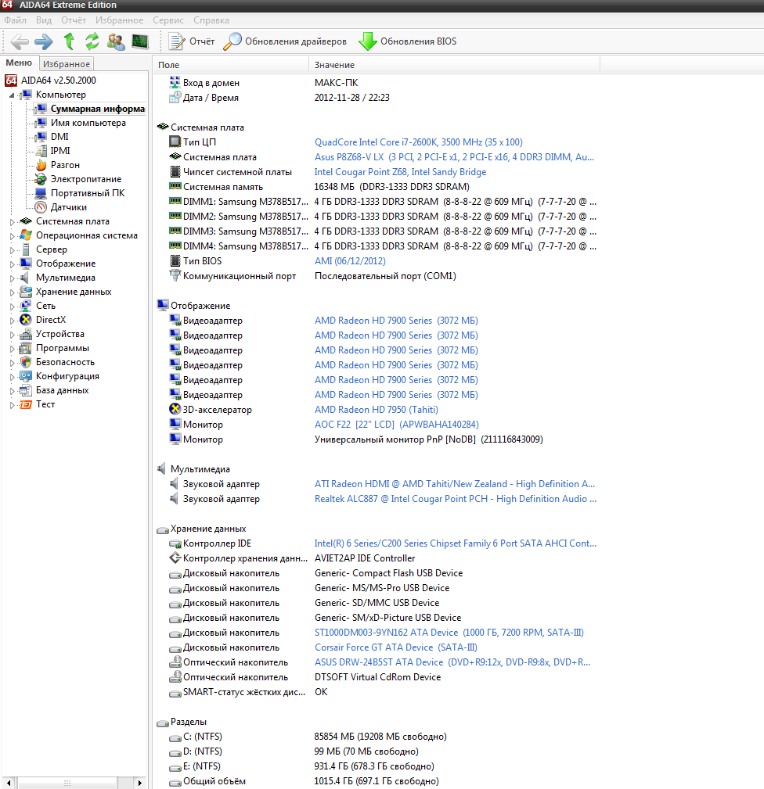The width and height of the screenshot is (764, 789).
Task: Open AMD Radeon HD 7950 (Tahiti) link
Action: coord(377,410)
